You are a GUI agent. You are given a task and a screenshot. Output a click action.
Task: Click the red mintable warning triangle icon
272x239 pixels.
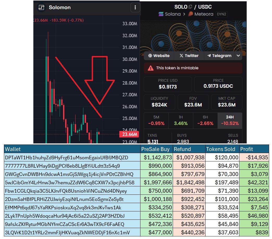pyautogui.click(x=150, y=68)
